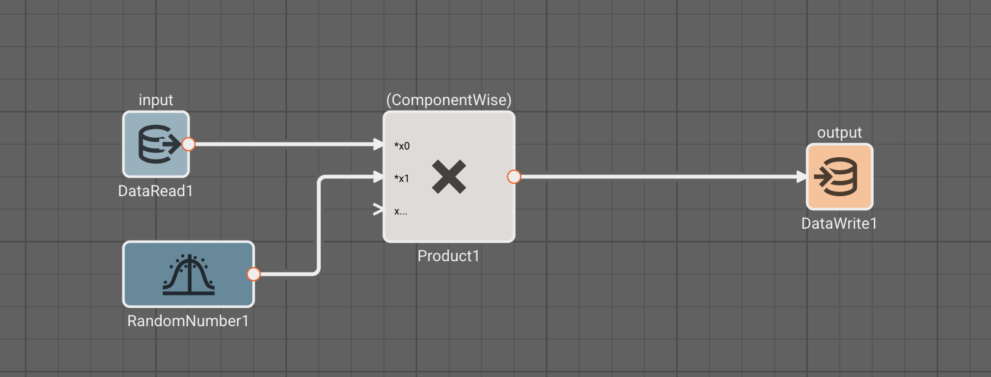Click the Product1 name label

click(449, 256)
